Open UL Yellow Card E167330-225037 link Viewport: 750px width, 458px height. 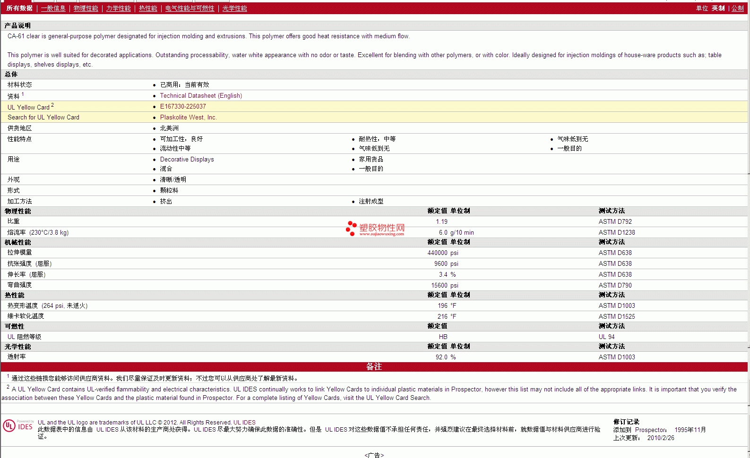[x=183, y=107]
